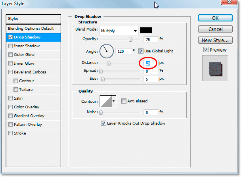Screen dimensions: 241x177
Task: Click the New Style button
Action: tap(215, 40)
